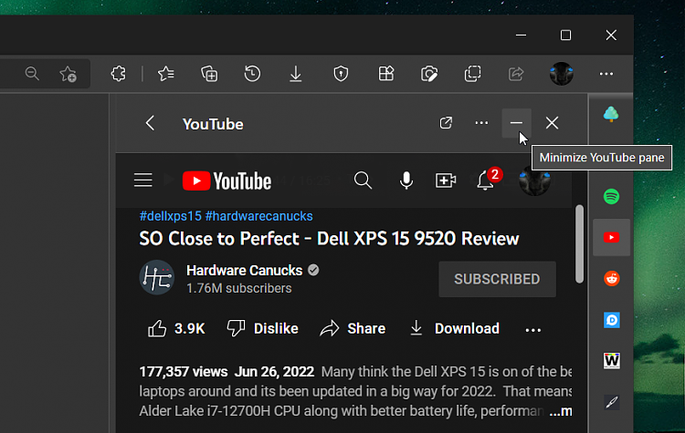Screen dimensions: 685x433
Task: Open more video actions ellipsis
Action: tap(533, 330)
